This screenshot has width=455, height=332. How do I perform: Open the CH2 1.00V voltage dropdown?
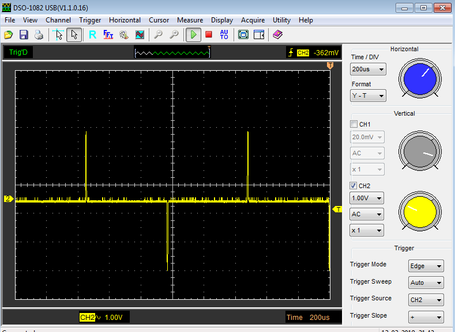[x=367, y=199]
